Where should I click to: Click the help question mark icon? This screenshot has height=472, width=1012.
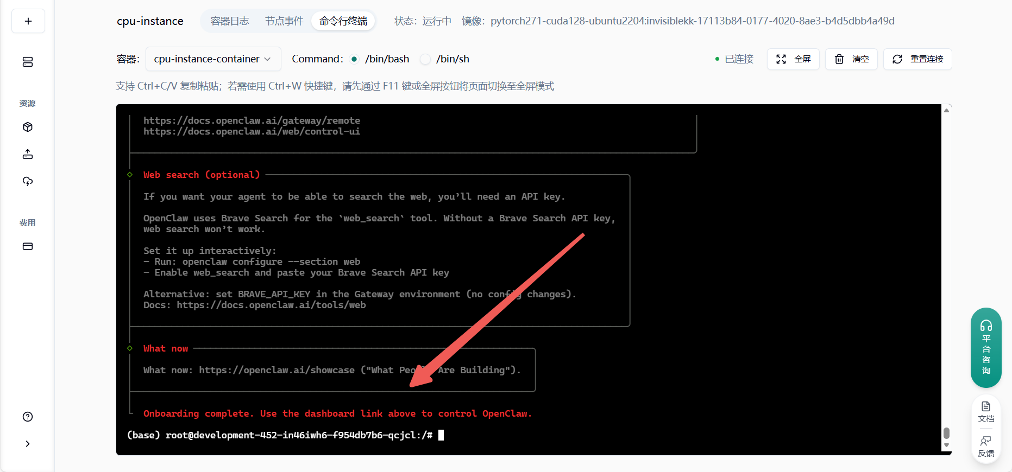click(28, 417)
